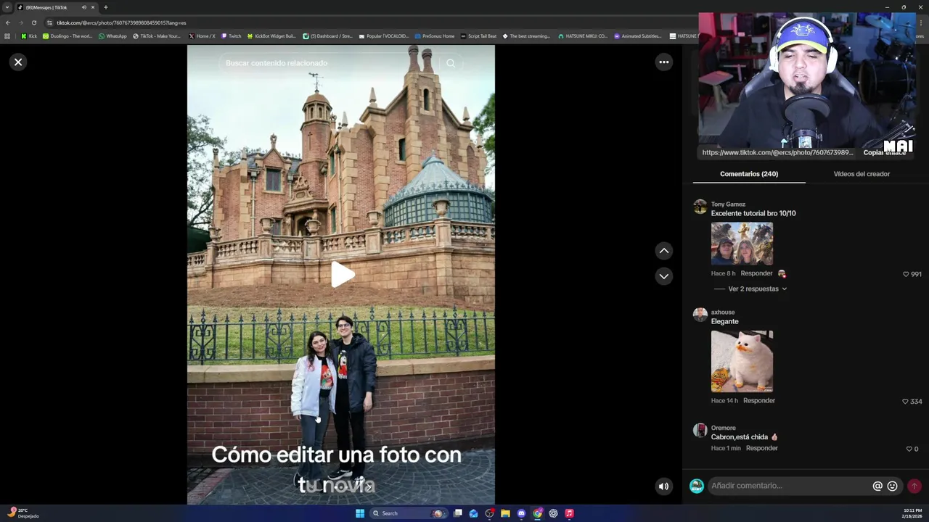Insert a mention with the @ icon
929x522 pixels.
click(x=877, y=486)
